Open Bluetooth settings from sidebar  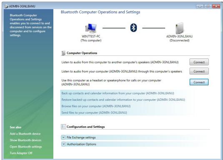tap(26, 147)
